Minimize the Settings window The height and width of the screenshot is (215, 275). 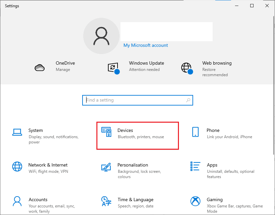coord(237,6)
